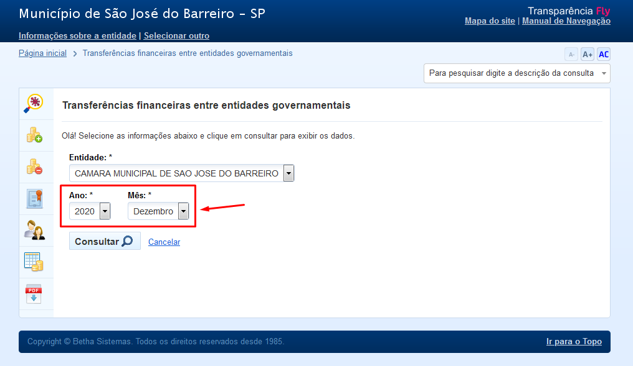
Task: Open the Mapa do site link
Action: pos(490,21)
